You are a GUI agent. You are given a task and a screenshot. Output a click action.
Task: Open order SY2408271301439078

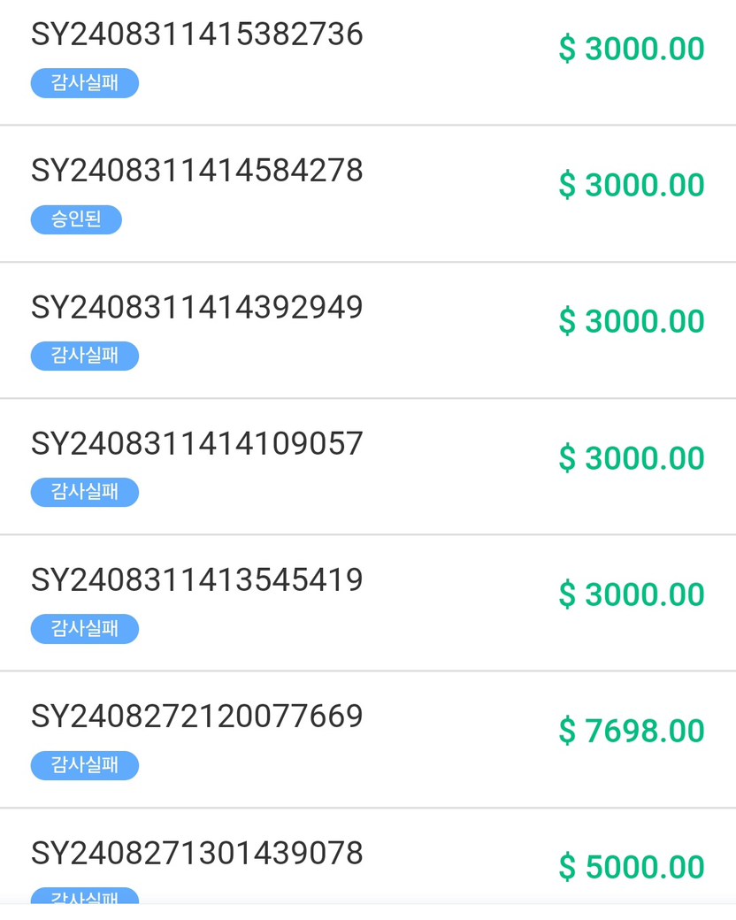point(197,854)
